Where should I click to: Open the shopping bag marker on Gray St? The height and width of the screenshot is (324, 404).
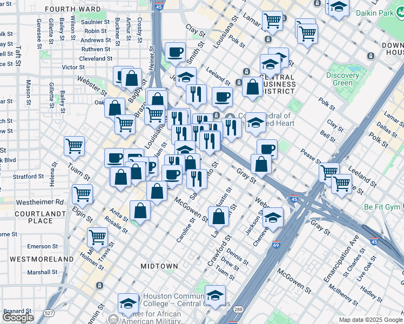[261, 165]
